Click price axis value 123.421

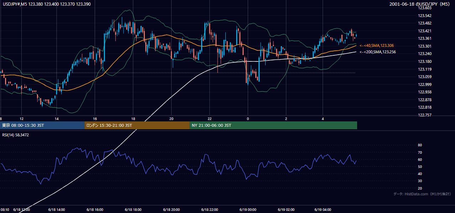click(424, 31)
